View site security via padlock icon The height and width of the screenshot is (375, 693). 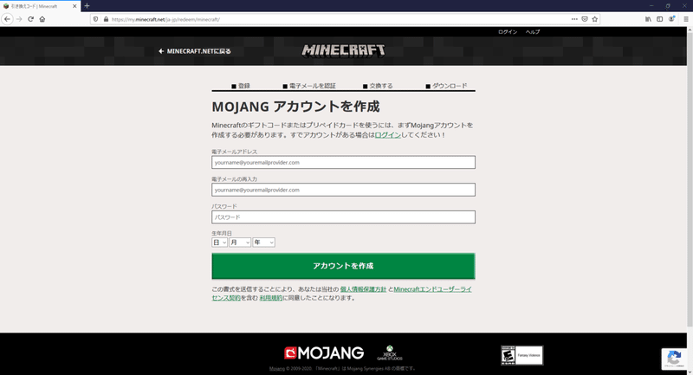tap(106, 19)
